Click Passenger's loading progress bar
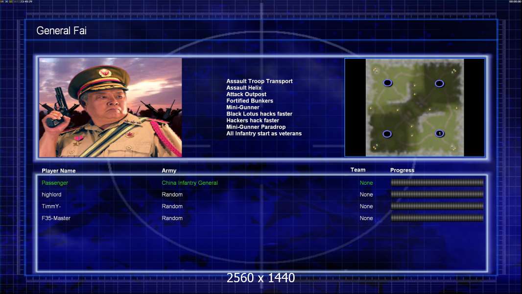The height and width of the screenshot is (294, 522). point(437,182)
